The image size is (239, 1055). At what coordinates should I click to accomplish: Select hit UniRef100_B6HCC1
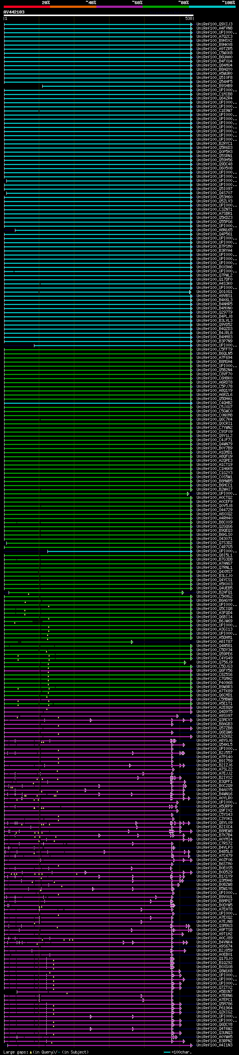(x=214, y=485)
